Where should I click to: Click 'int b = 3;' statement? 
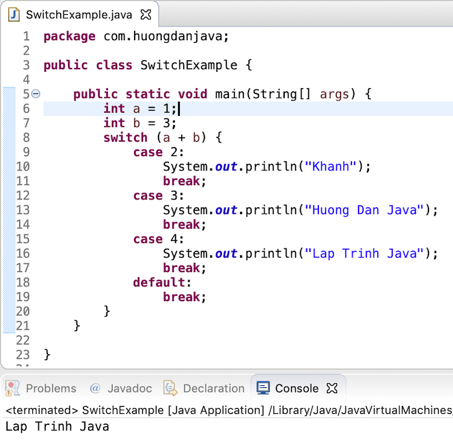point(140,123)
